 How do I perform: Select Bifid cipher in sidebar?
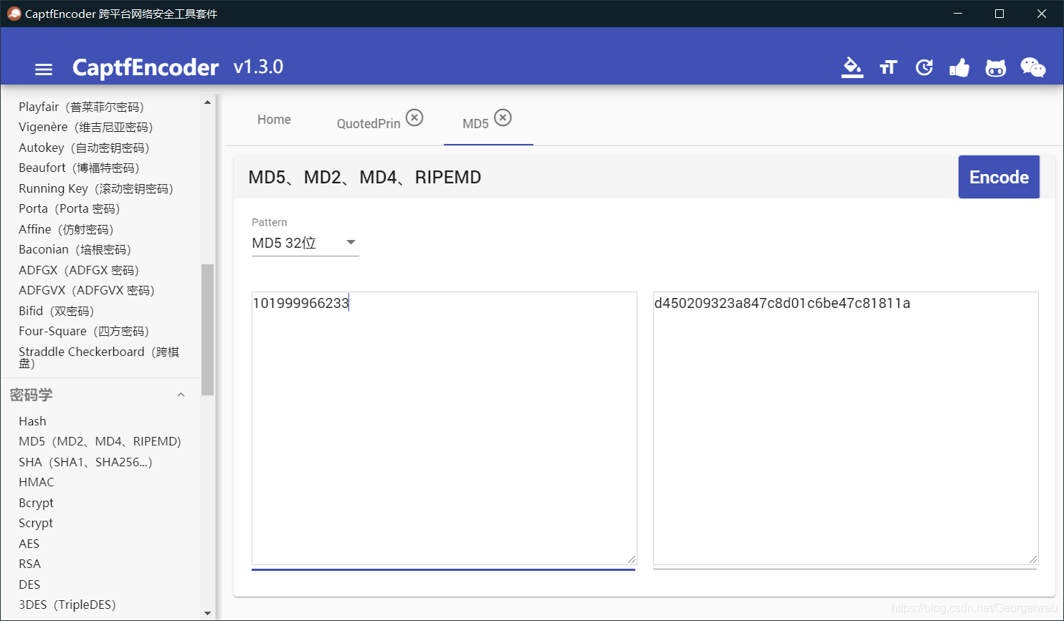click(57, 311)
